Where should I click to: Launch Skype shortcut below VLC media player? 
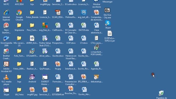point(6,90)
